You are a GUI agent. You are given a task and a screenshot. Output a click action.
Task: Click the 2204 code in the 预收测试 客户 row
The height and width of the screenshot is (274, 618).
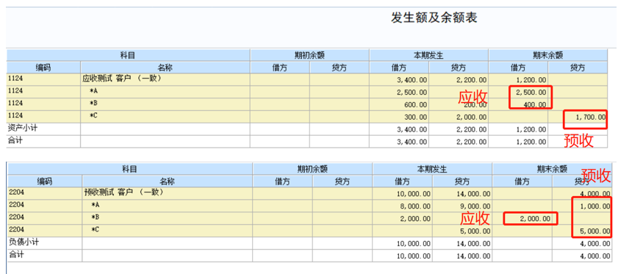pos(17,192)
